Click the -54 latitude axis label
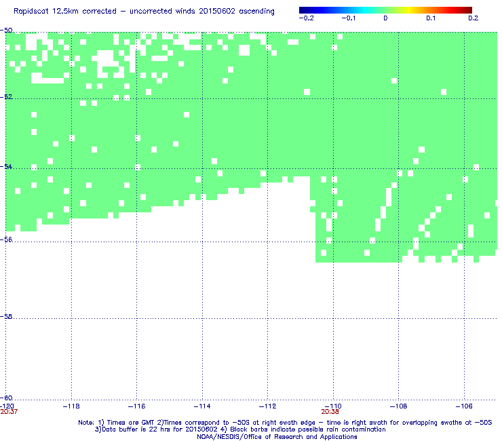The width and height of the screenshot is (502, 441). pyautogui.click(x=6, y=166)
